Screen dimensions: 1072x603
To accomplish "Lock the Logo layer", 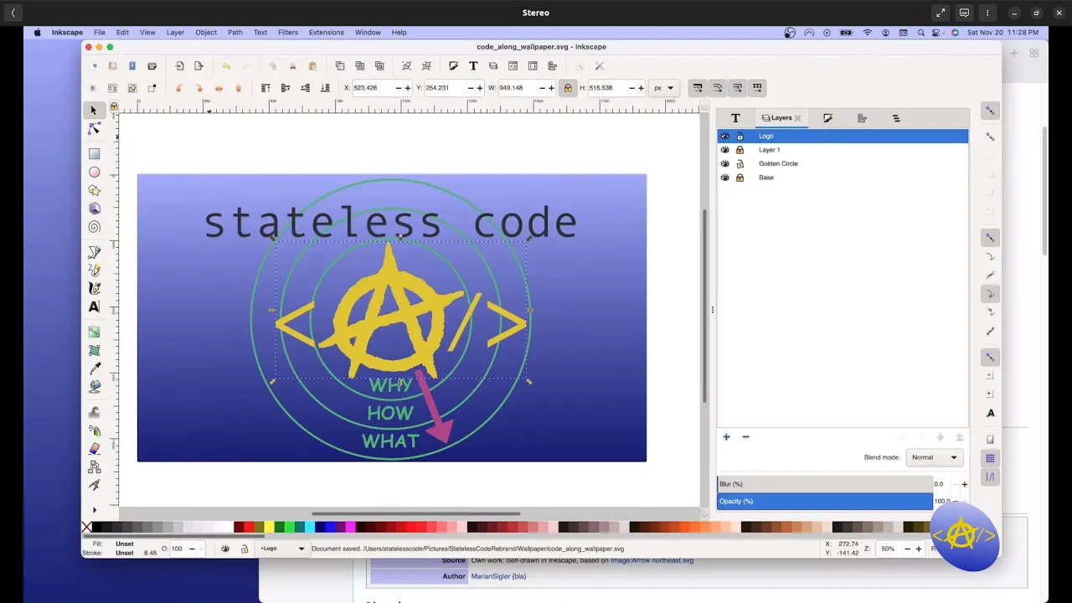I will pos(740,136).
